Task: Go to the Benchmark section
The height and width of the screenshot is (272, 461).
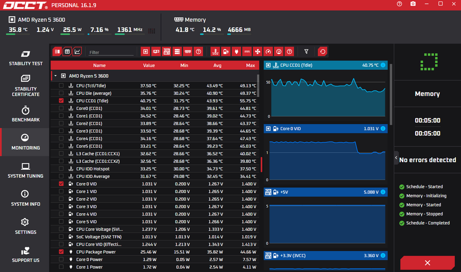Action: [x=25, y=114]
